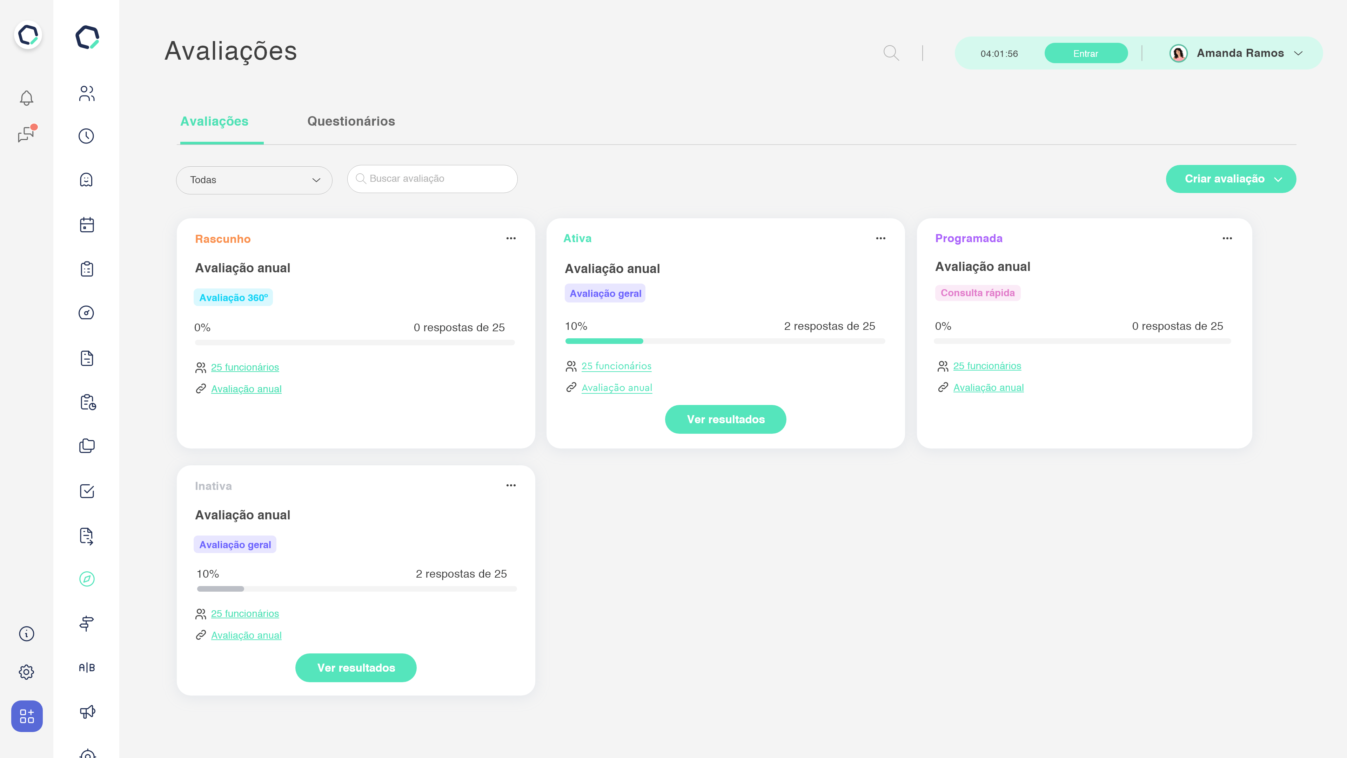
Task: Click the Avaliação 360º tag
Action: coord(233,297)
